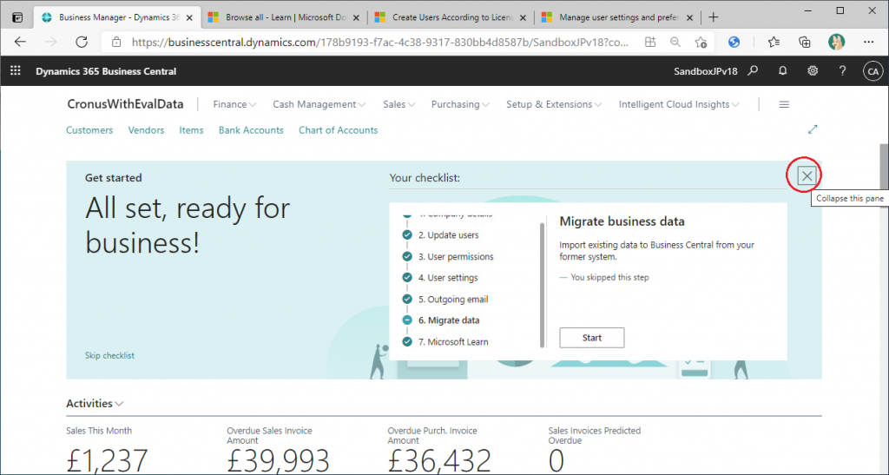The width and height of the screenshot is (889, 475).
Task: Open the browser Settings and more ellipsis
Action: (x=868, y=42)
